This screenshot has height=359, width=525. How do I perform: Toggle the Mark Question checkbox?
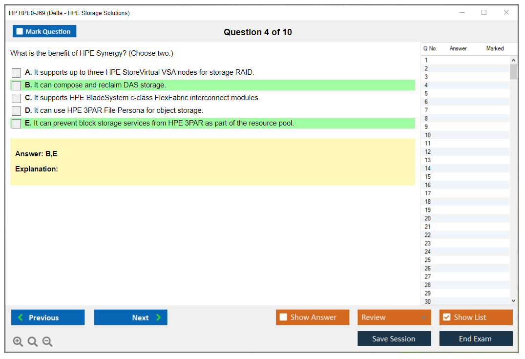coord(20,32)
